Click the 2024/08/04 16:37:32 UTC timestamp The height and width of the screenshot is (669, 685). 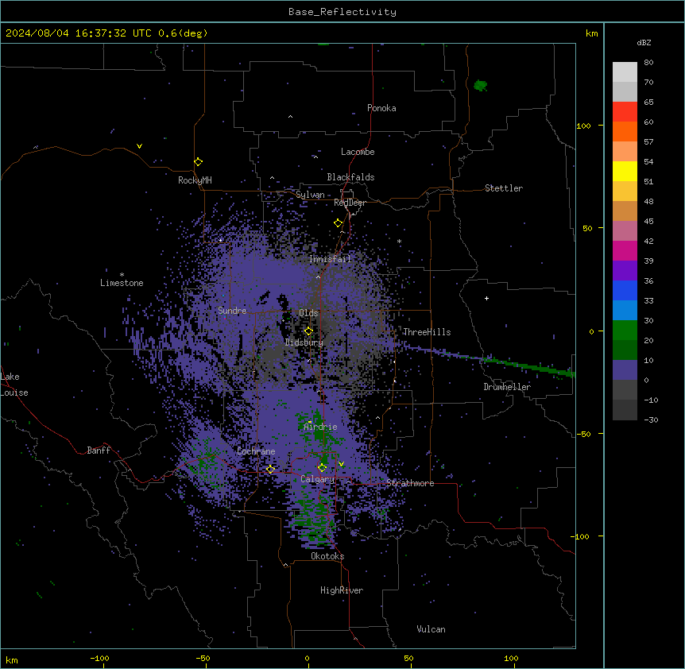(x=79, y=33)
